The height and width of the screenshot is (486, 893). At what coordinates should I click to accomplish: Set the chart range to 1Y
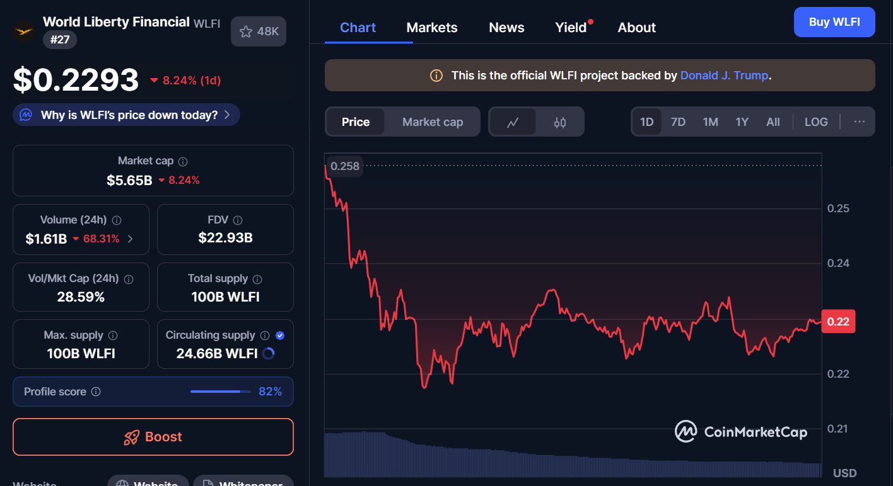742,122
